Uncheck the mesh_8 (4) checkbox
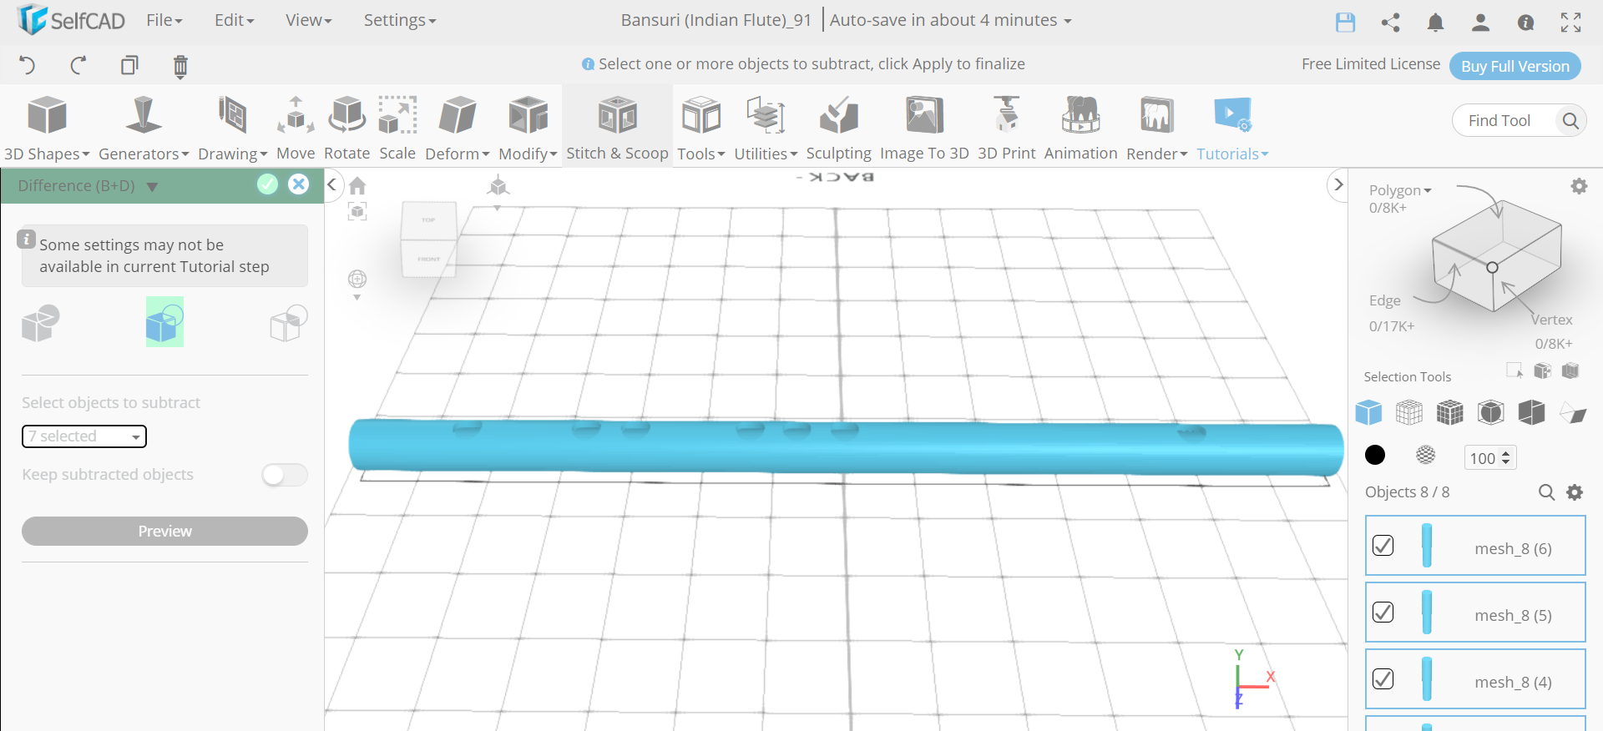The width and height of the screenshot is (1603, 731). point(1383,678)
